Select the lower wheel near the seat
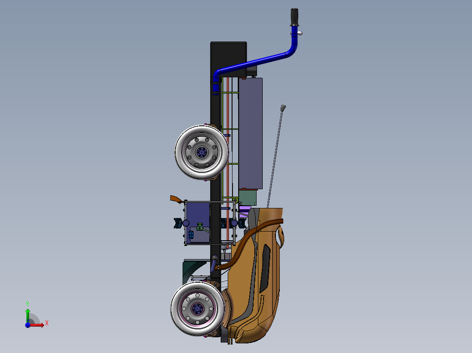472x353 pixels. [x=197, y=308]
